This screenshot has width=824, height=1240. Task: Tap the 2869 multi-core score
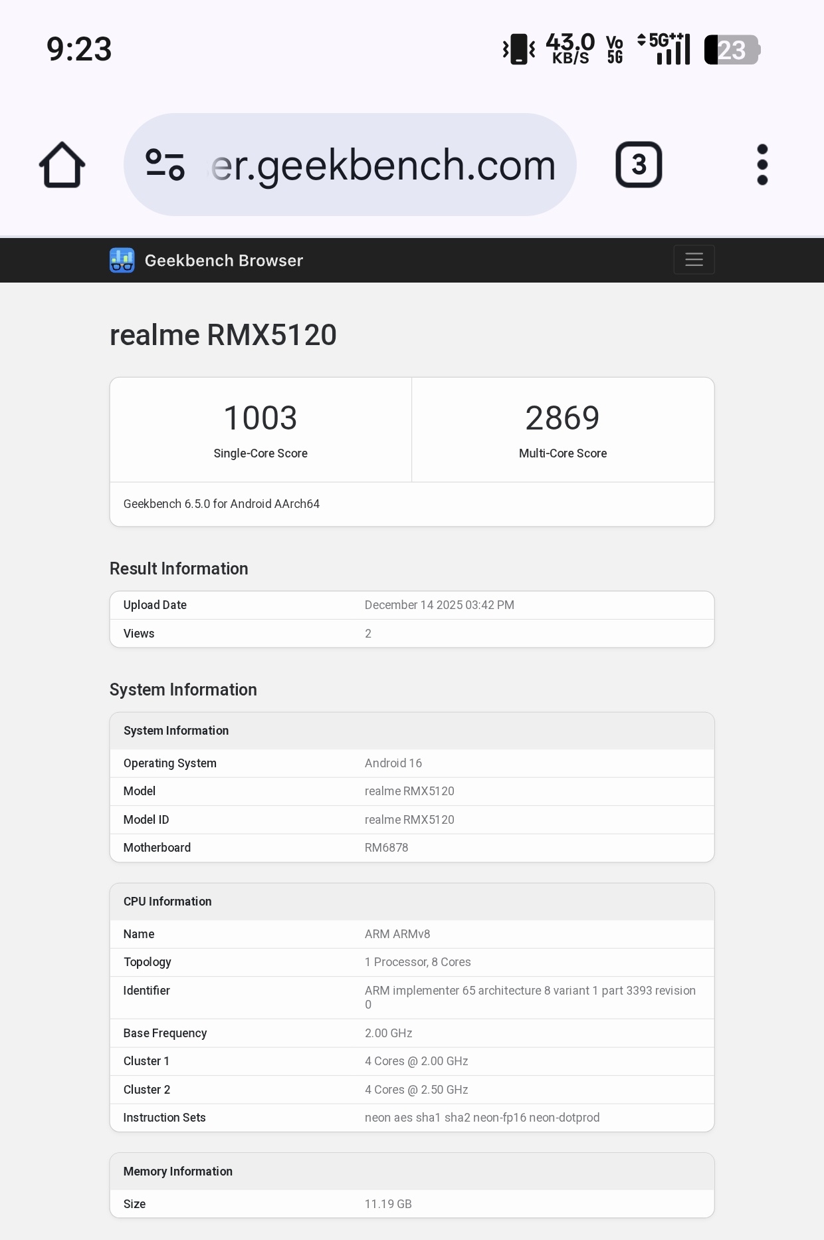point(562,418)
